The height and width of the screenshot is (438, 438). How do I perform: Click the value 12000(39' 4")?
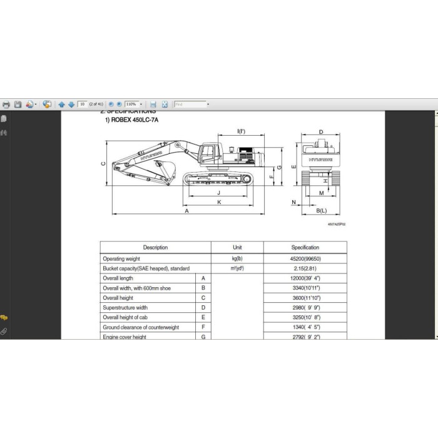point(305,278)
